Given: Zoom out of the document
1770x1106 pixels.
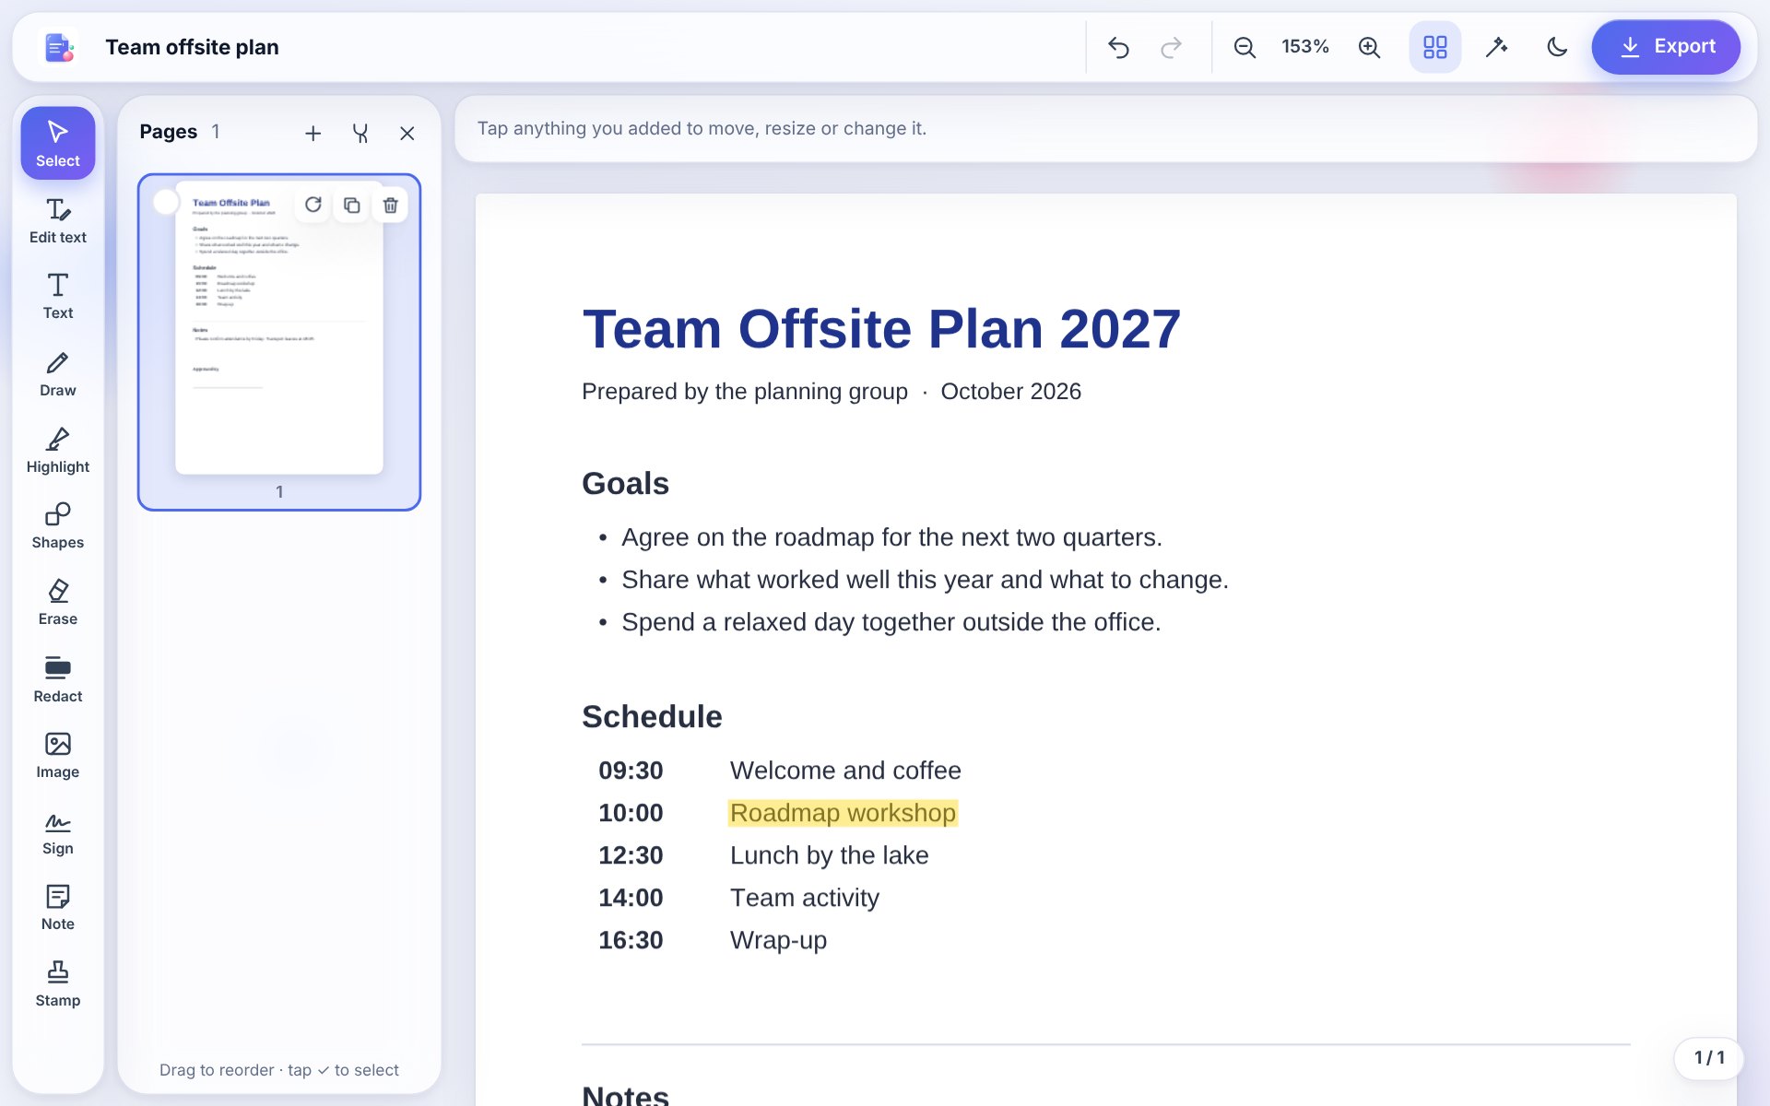Looking at the screenshot, I should (1245, 47).
